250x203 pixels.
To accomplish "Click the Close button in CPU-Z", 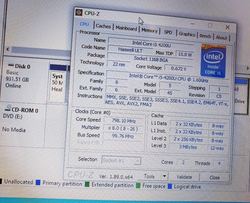I will (215, 178).
